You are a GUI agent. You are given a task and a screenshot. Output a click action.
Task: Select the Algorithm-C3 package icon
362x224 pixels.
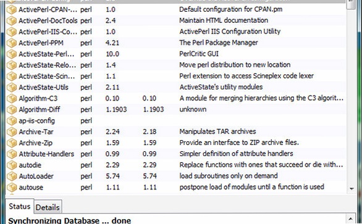12,99
